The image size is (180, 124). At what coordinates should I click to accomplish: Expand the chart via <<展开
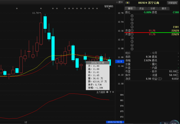coord(119,2)
